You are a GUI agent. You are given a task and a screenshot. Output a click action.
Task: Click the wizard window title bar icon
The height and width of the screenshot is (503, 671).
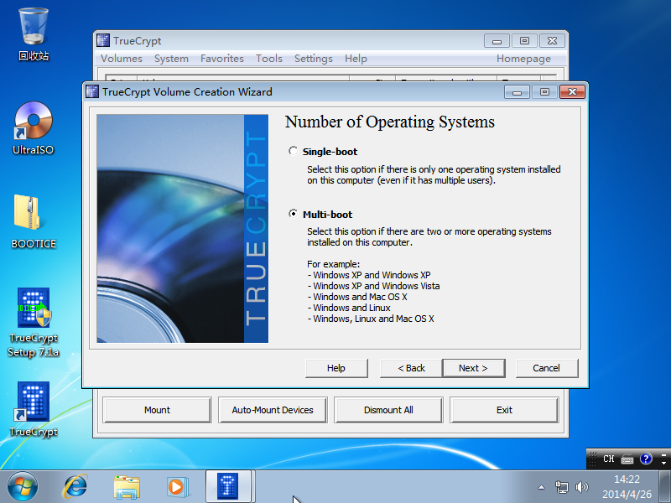[92, 91]
